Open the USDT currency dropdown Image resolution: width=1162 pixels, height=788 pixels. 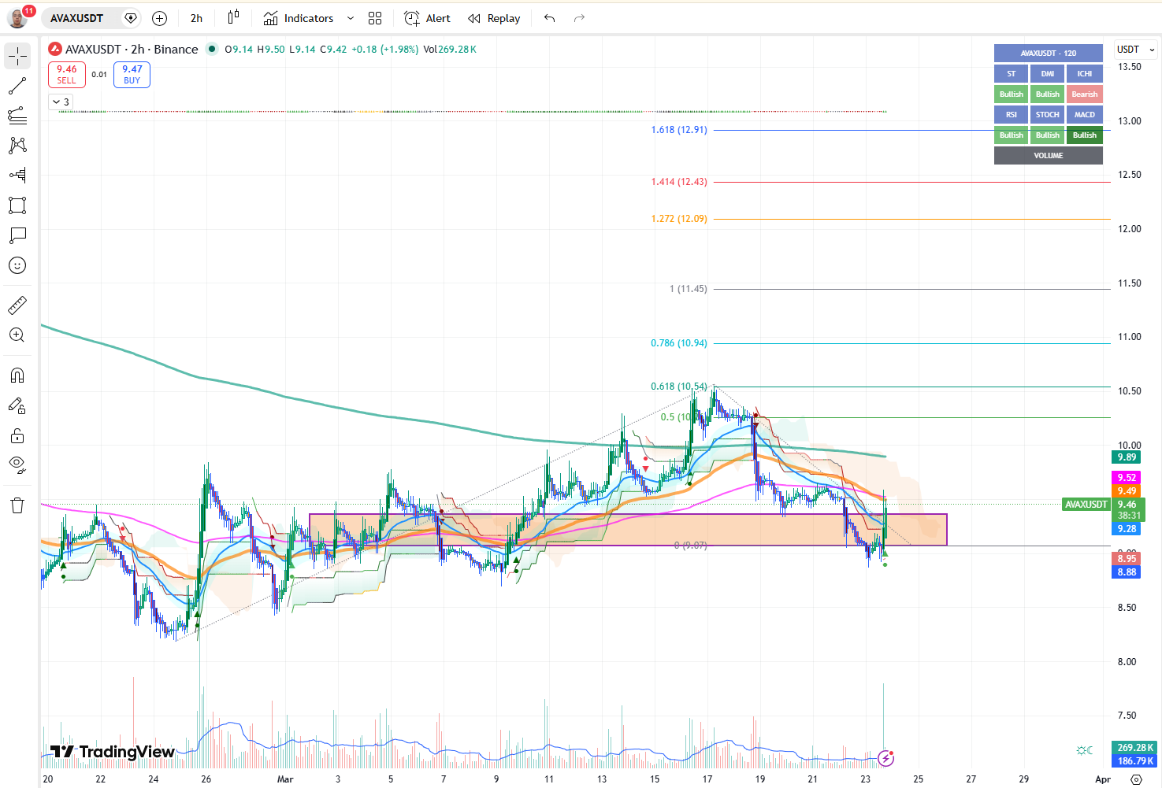coord(1135,50)
